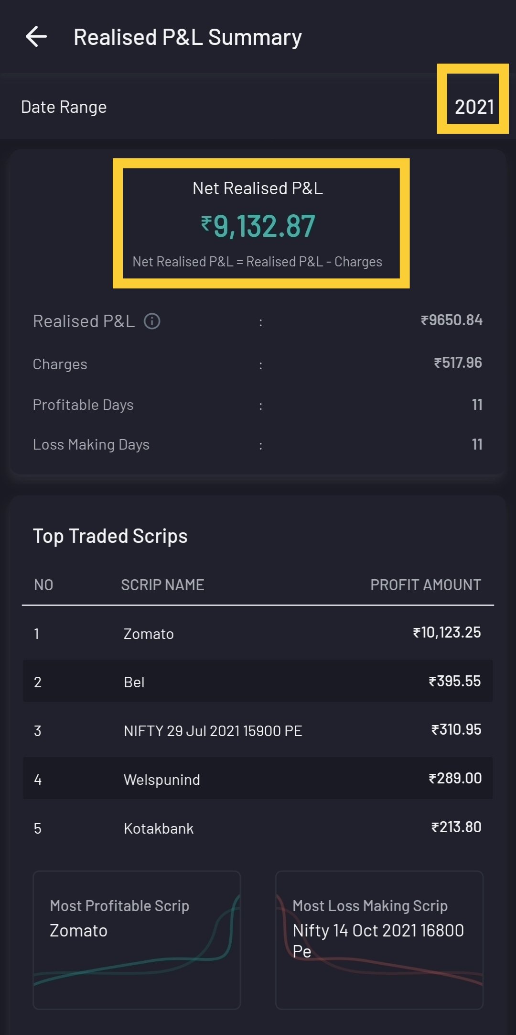Select the Kotakbank scrip row

258,828
